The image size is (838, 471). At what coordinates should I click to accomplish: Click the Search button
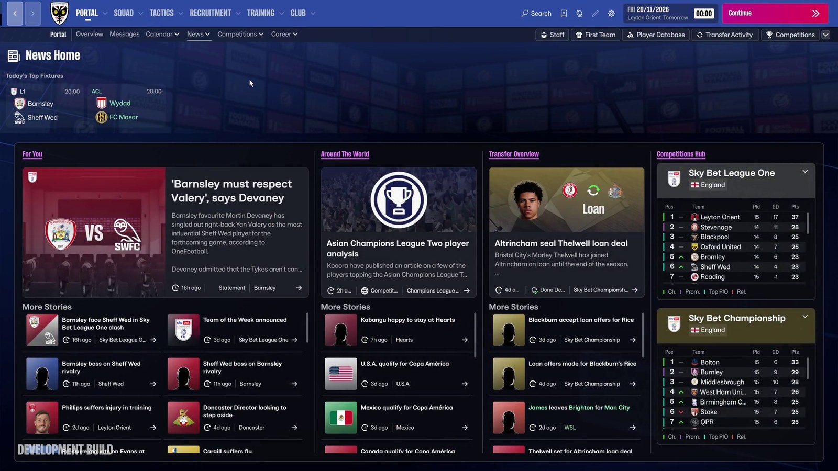[536, 13]
